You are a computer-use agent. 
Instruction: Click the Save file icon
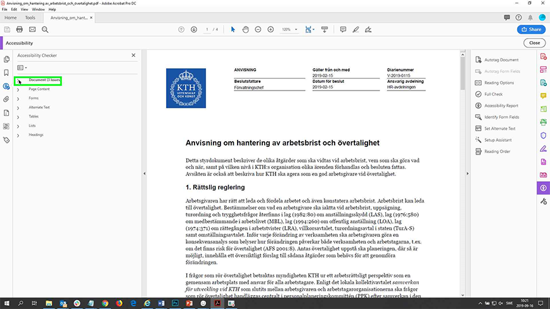[x=7, y=29]
